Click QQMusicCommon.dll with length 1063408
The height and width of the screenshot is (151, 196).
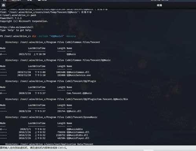[x=78, y=72]
